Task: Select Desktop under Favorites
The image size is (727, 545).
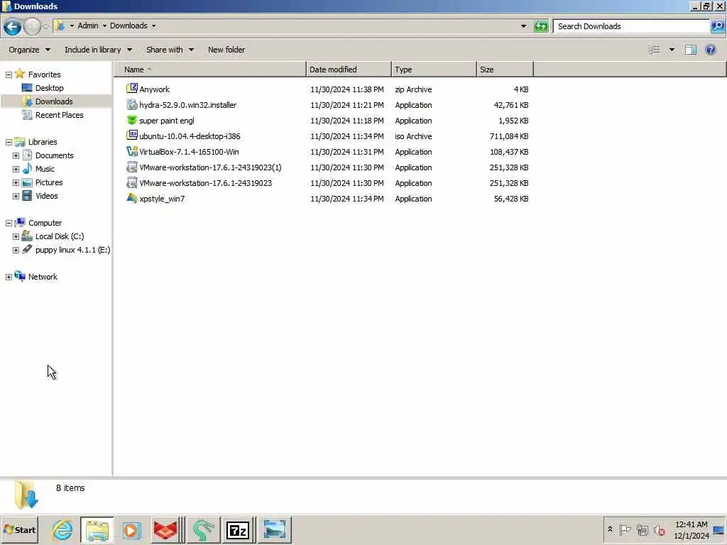Action: [x=49, y=88]
